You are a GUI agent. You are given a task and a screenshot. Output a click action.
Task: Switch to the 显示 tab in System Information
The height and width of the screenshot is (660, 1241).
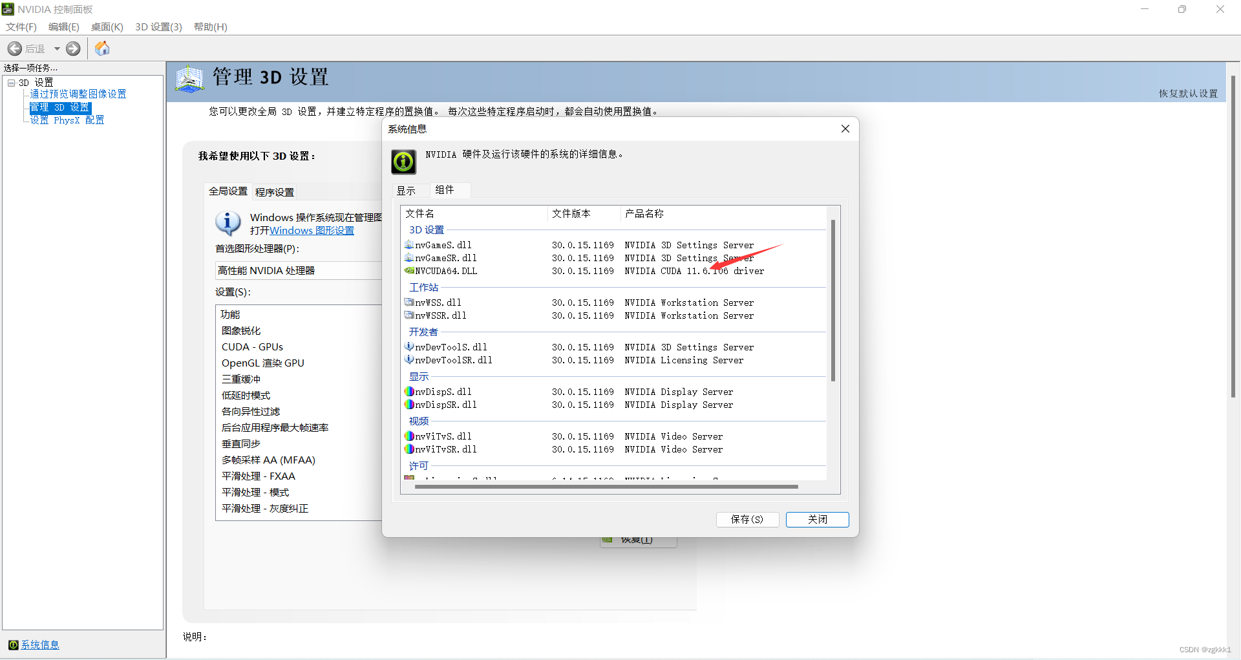coord(407,190)
